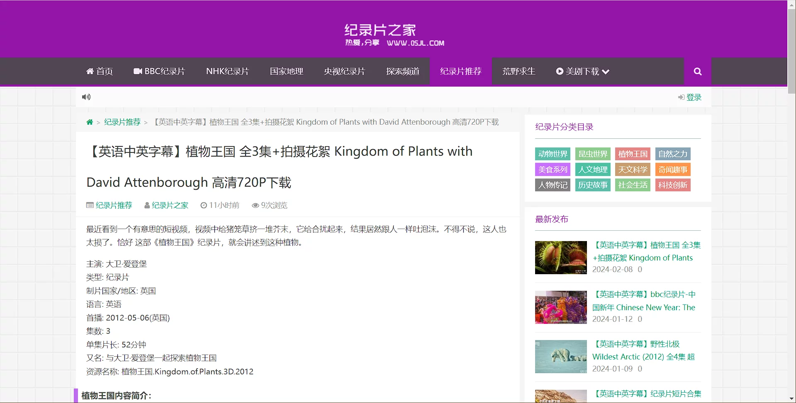This screenshot has height=403, width=796.
Task: Open the polar bear Wildest Arctic thumbnail
Action: pyautogui.click(x=561, y=357)
